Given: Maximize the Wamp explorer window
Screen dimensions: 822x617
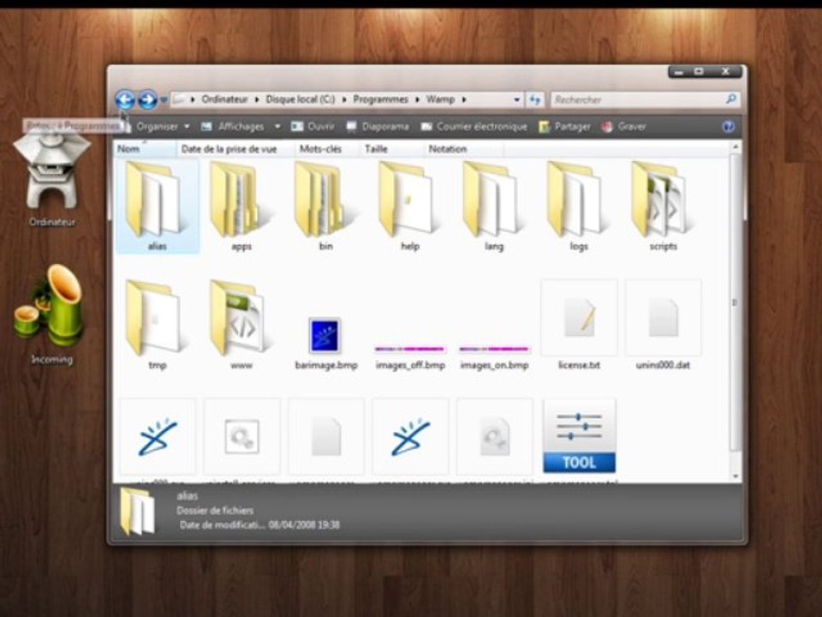Looking at the screenshot, I should coord(699,72).
